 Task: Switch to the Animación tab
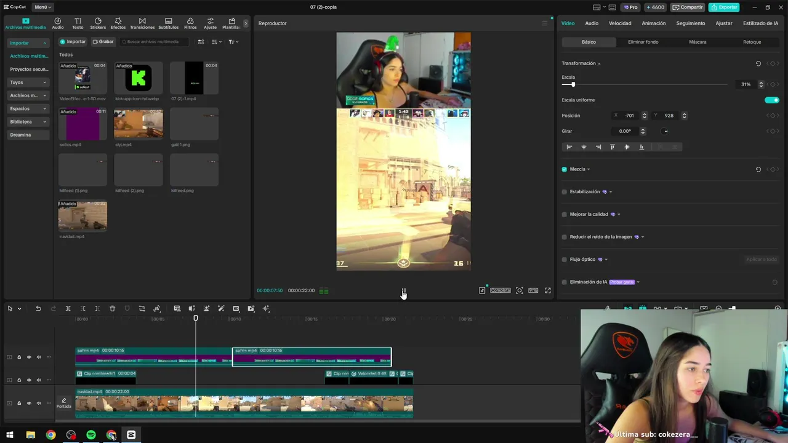point(654,23)
